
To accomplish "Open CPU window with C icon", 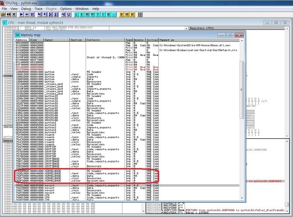I will tap(103, 14).
